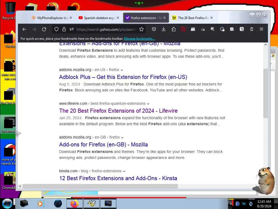Expand dropdown next to kinsta.com blog firefox-extensions
Screen dimensions: 278x209
click(x=124, y=171)
